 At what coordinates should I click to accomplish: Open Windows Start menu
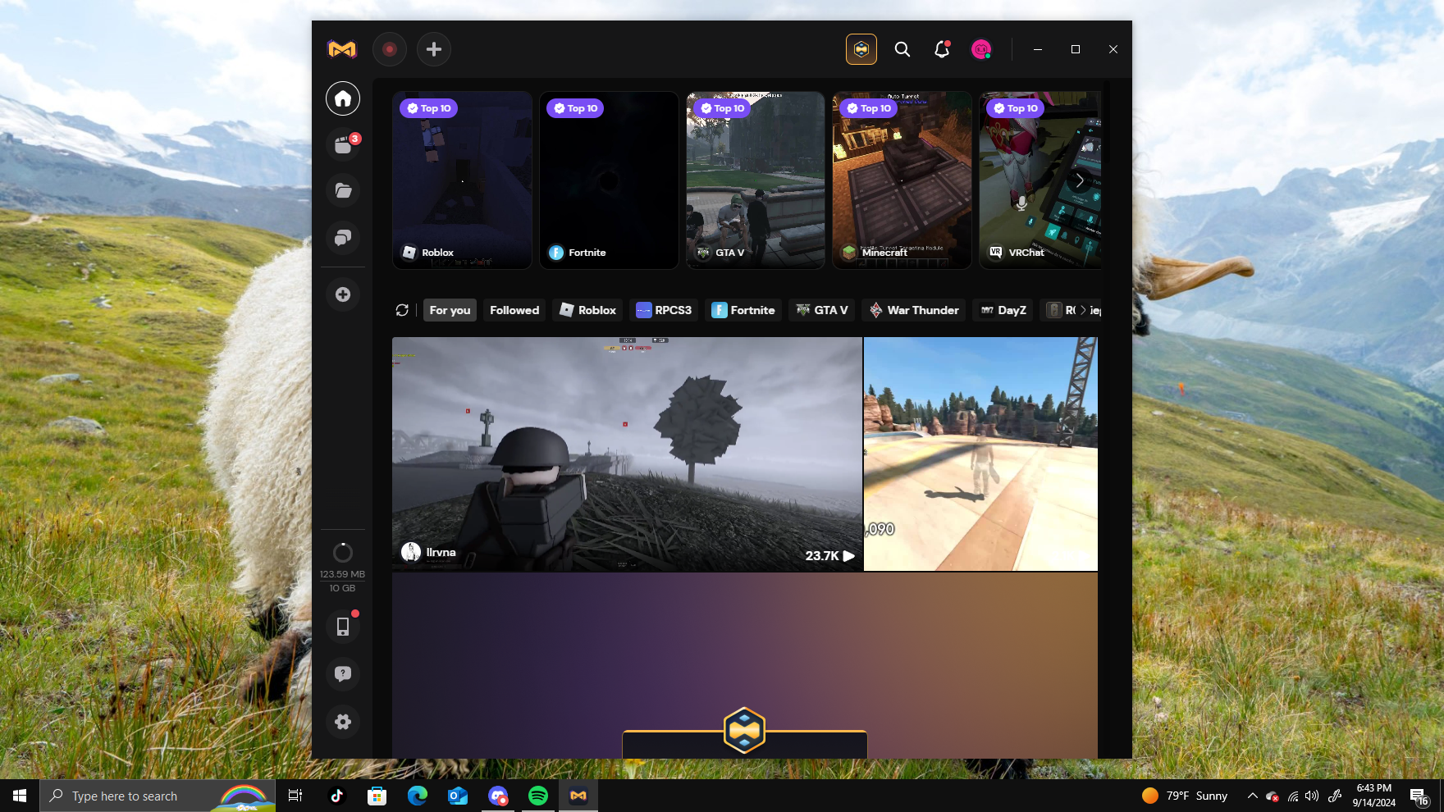point(20,796)
